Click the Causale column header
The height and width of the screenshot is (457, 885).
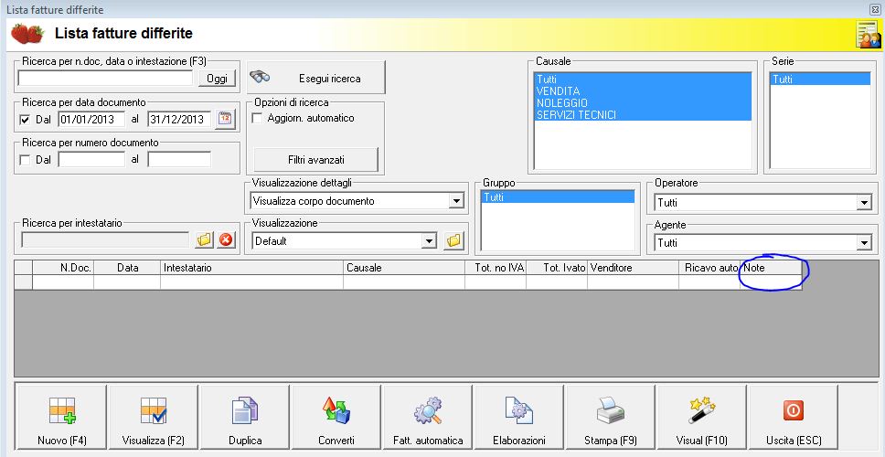(x=404, y=268)
